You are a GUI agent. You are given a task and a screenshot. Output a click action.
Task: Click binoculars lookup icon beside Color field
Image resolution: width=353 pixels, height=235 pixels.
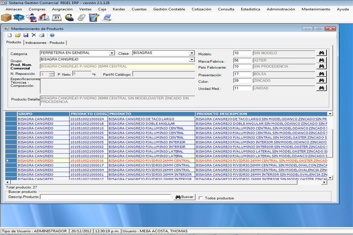pos(322,81)
